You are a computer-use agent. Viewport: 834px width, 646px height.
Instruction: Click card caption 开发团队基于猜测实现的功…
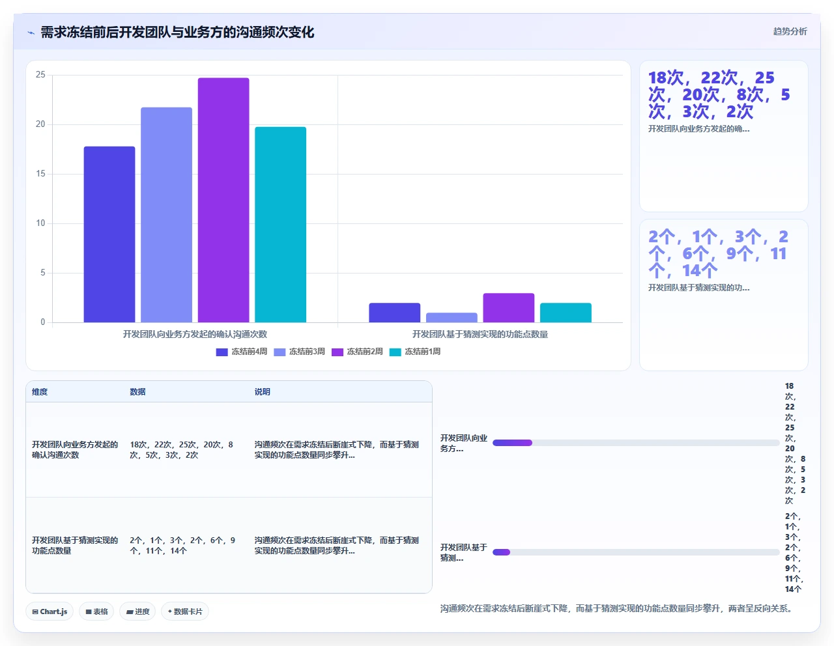point(698,288)
